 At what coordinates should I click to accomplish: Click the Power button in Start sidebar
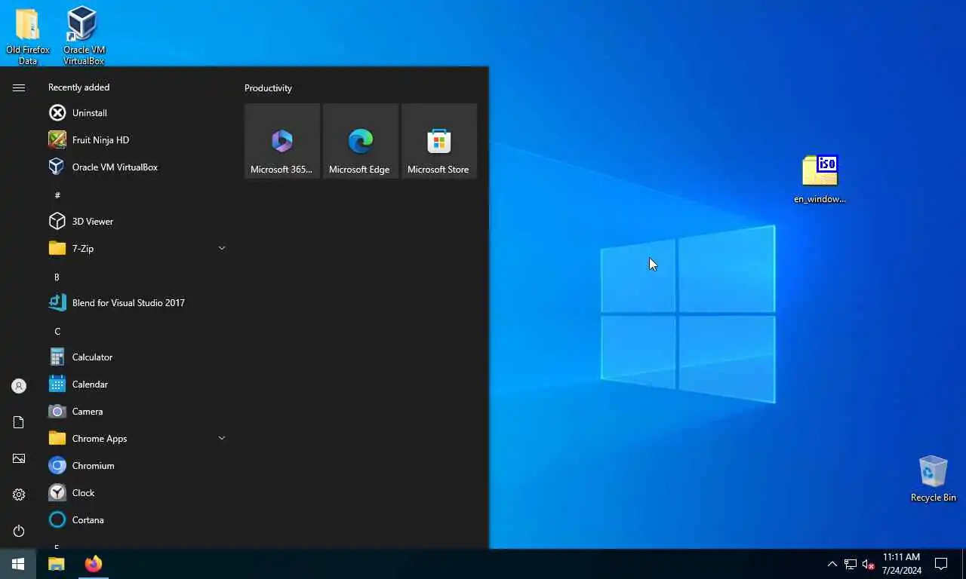pos(19,531)
